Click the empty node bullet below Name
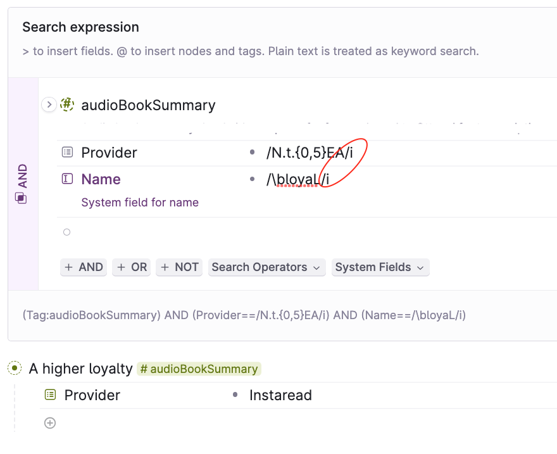This screenshot has width=557, height=454. (67, 232)
